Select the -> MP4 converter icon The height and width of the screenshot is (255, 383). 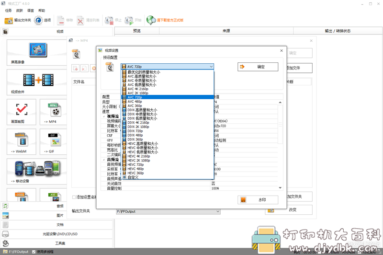point(54,109)
